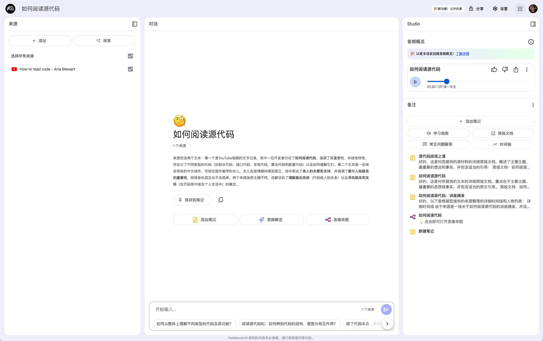Open the audio overview info icon
The width and height of the screenshot is (543, 341).
(x=531, y=42)
